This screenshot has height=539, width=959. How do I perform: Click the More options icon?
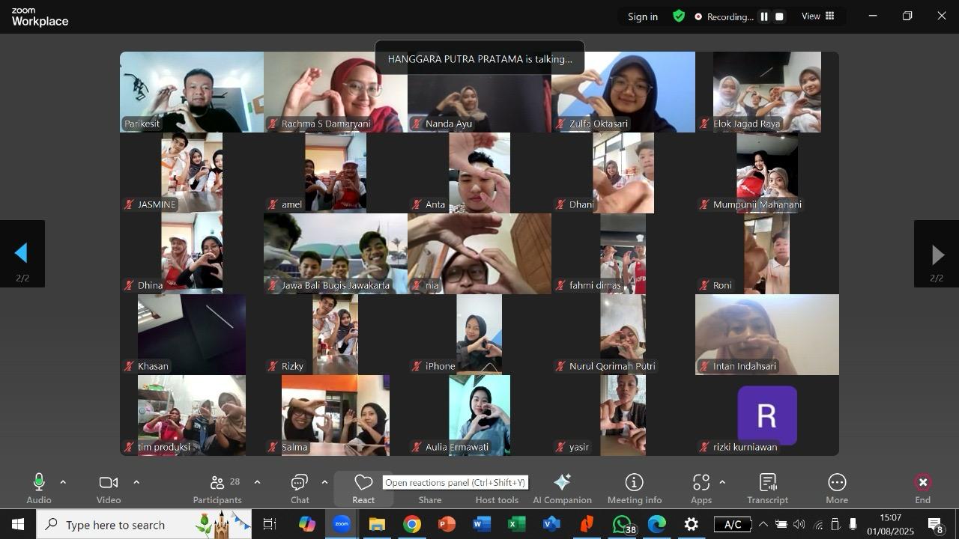point(837,488)
